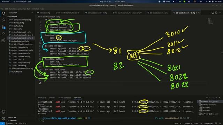Viewport: 223px width, 125px height.
Task: Open the Help menu
Action: coord(42,9)
